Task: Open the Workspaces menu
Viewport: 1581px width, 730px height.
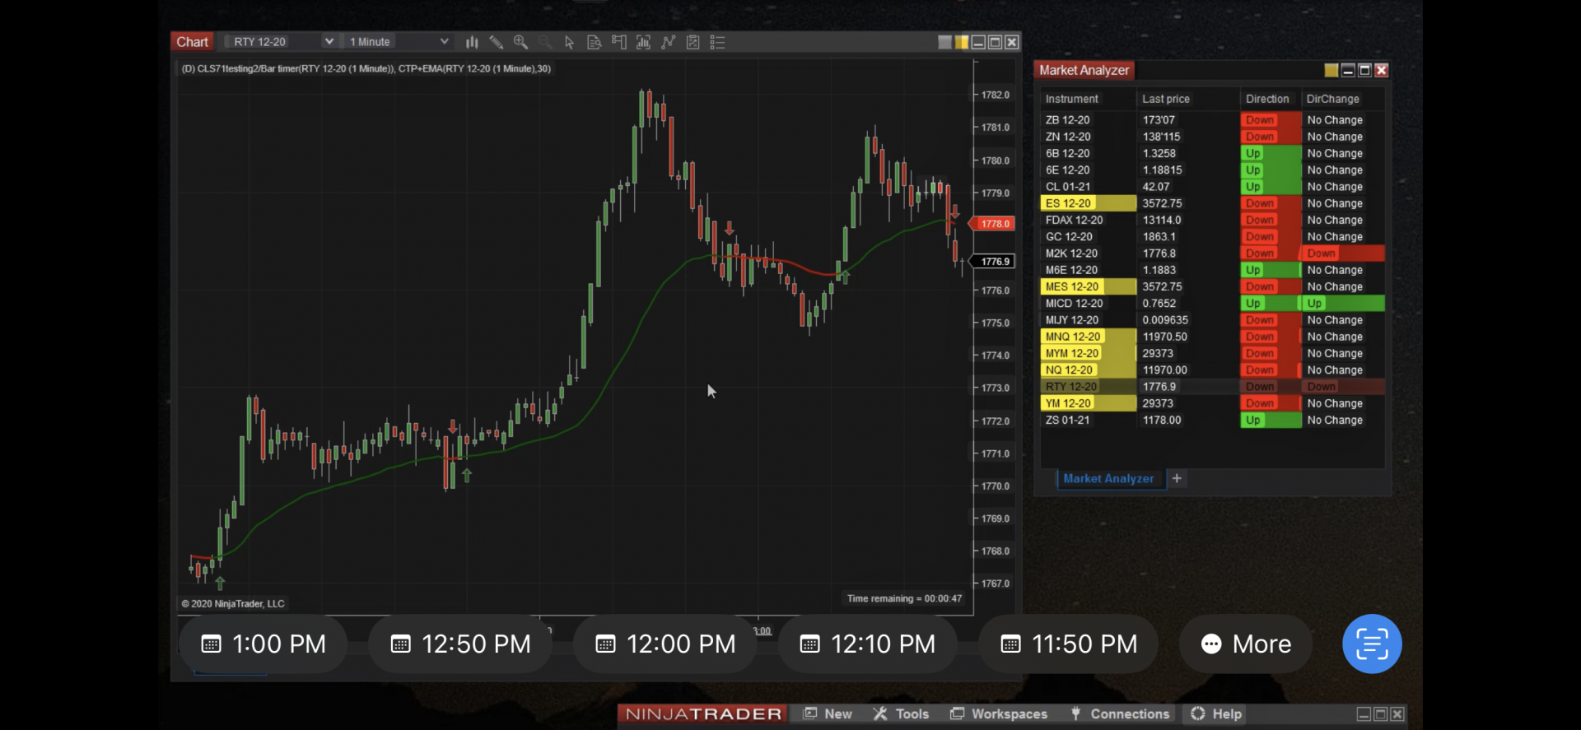Action: 999,714
